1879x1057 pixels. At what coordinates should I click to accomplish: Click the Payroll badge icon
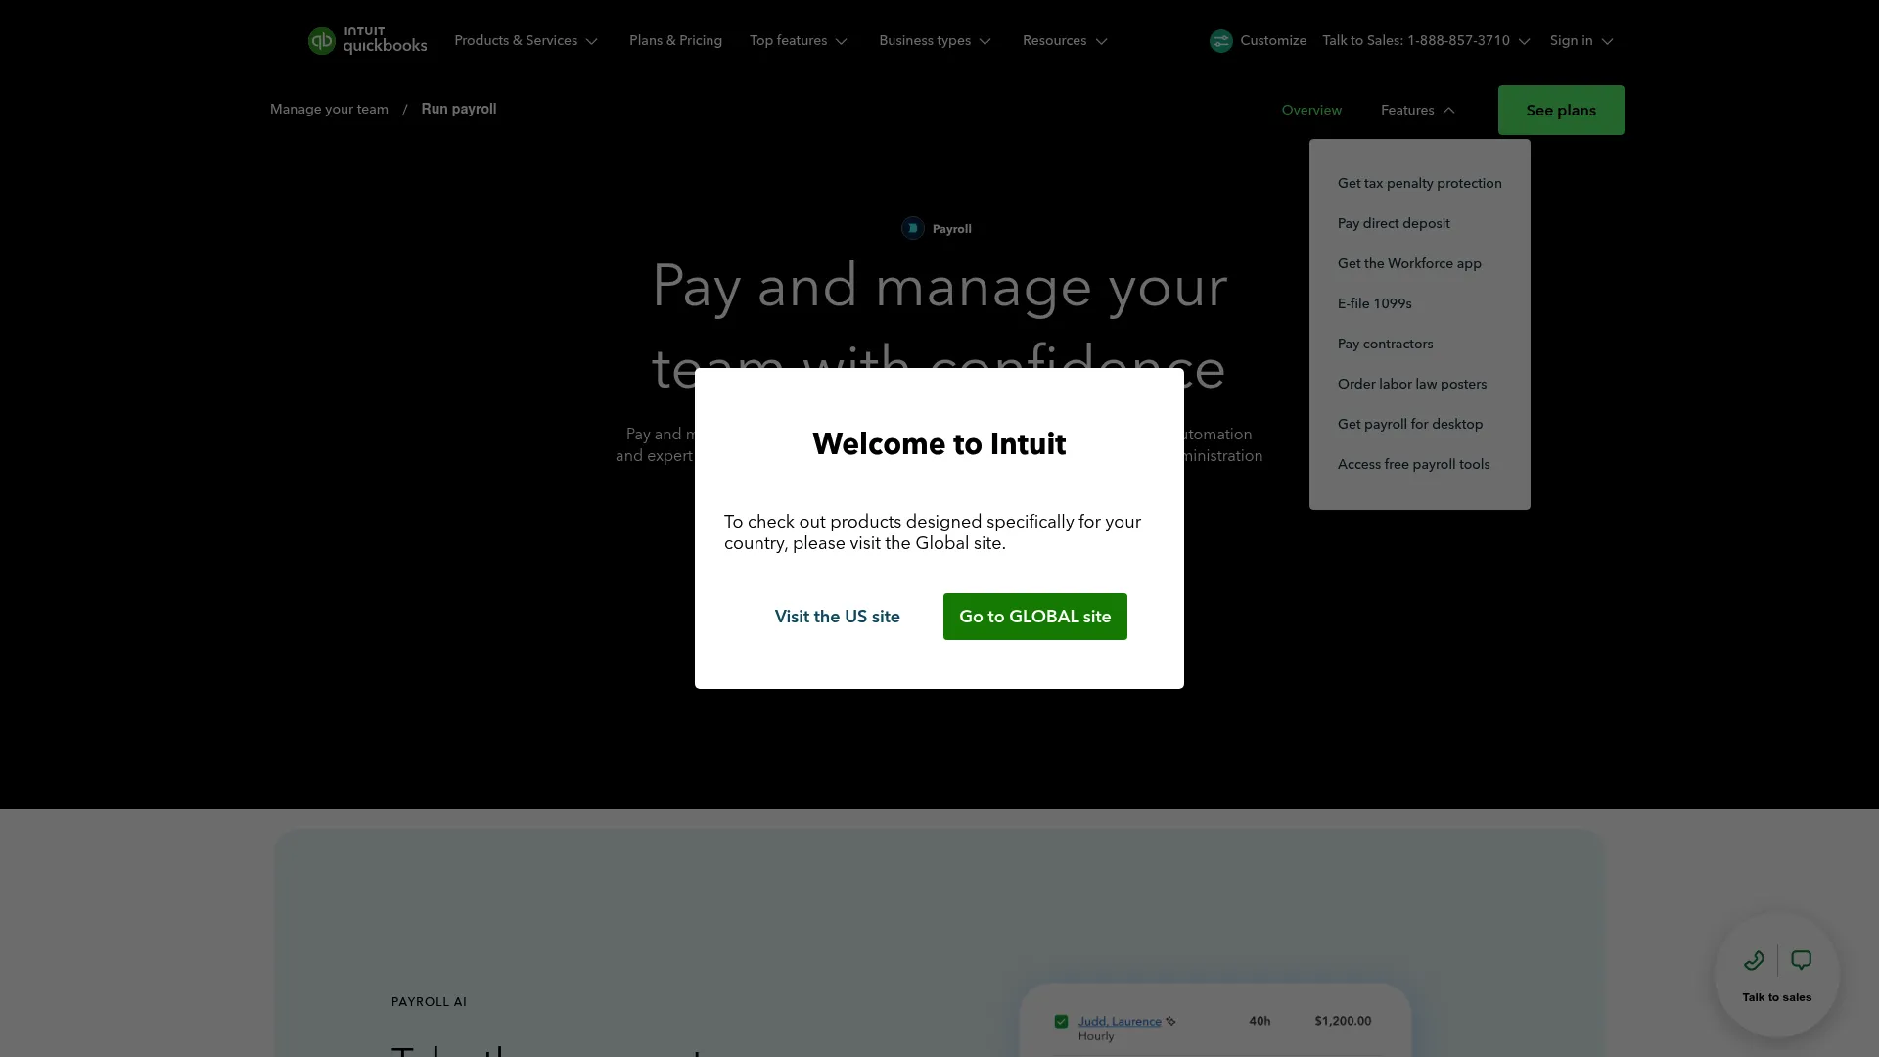pyautogui.click(x=912, y=228)
